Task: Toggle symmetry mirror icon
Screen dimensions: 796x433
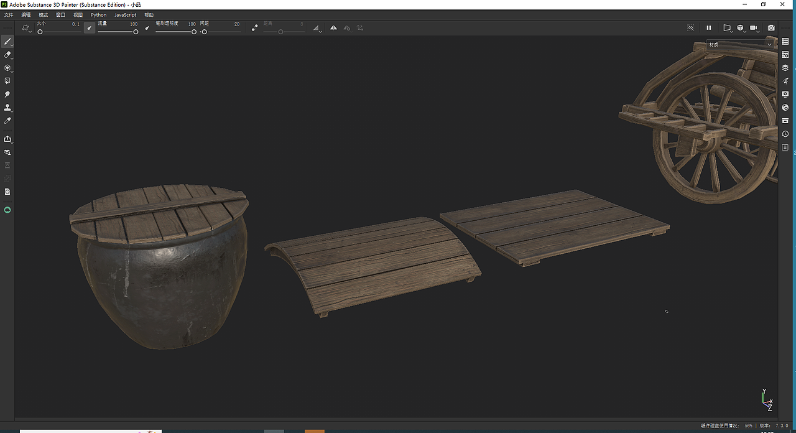Action: point(334,28)
